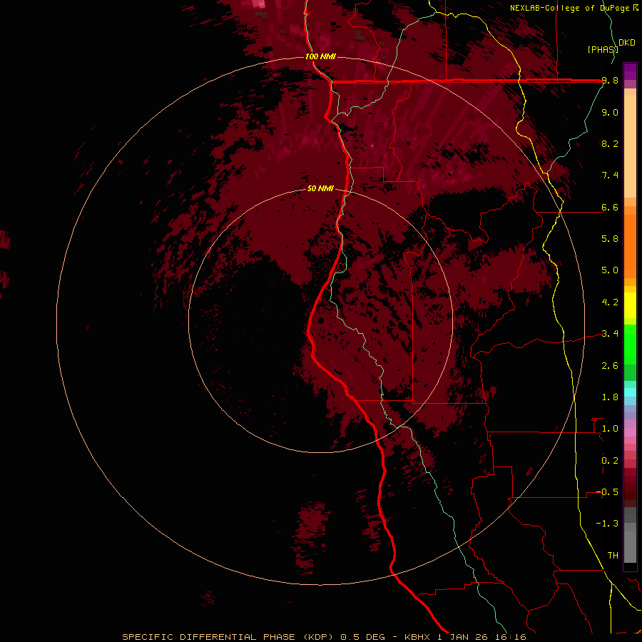Pick the cyan segment of the color bar
This screenshot has width=642, height=642.
coord(630,392)
